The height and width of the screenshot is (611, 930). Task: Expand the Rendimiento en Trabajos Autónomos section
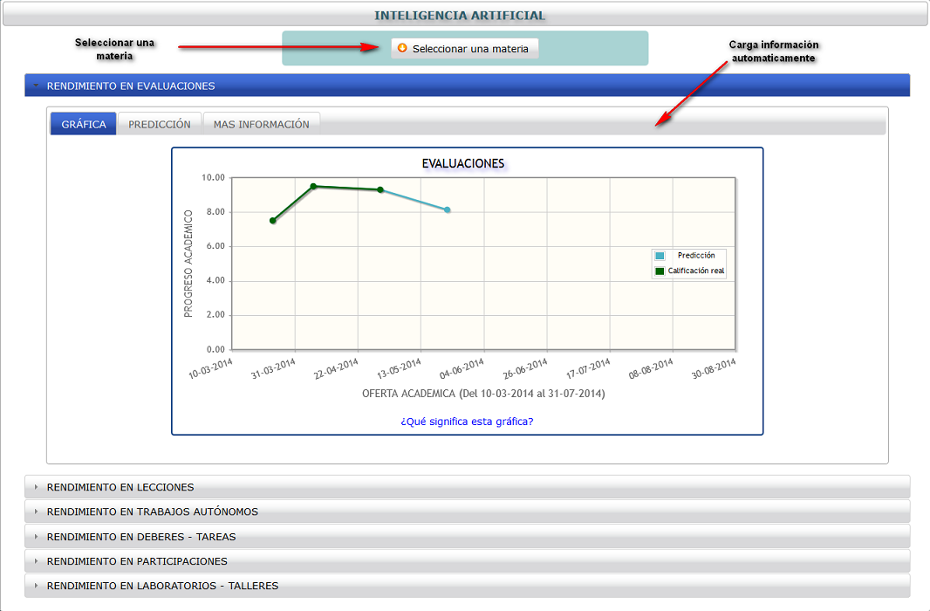pyautogui.click(x=467, y=511)
